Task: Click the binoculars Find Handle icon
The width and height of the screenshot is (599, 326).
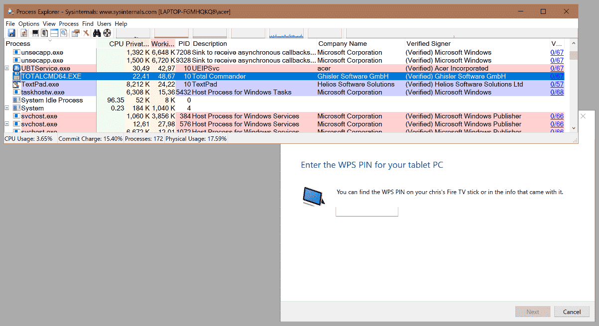Action: coord(97,33)
